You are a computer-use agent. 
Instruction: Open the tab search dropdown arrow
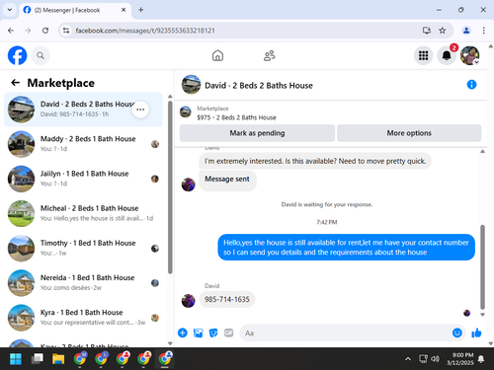tap(10, 10)
